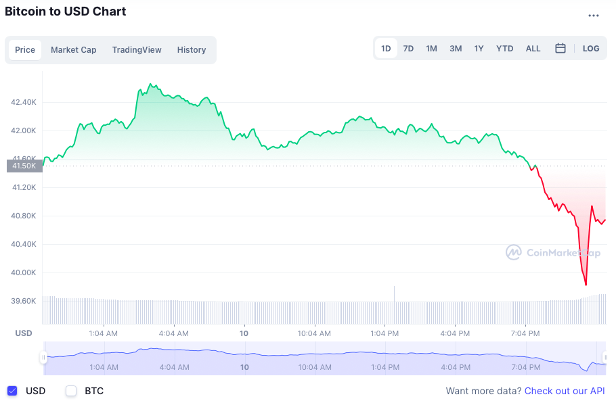
Task: Click the 41.50K price label marker
Action: coord(24,166)
